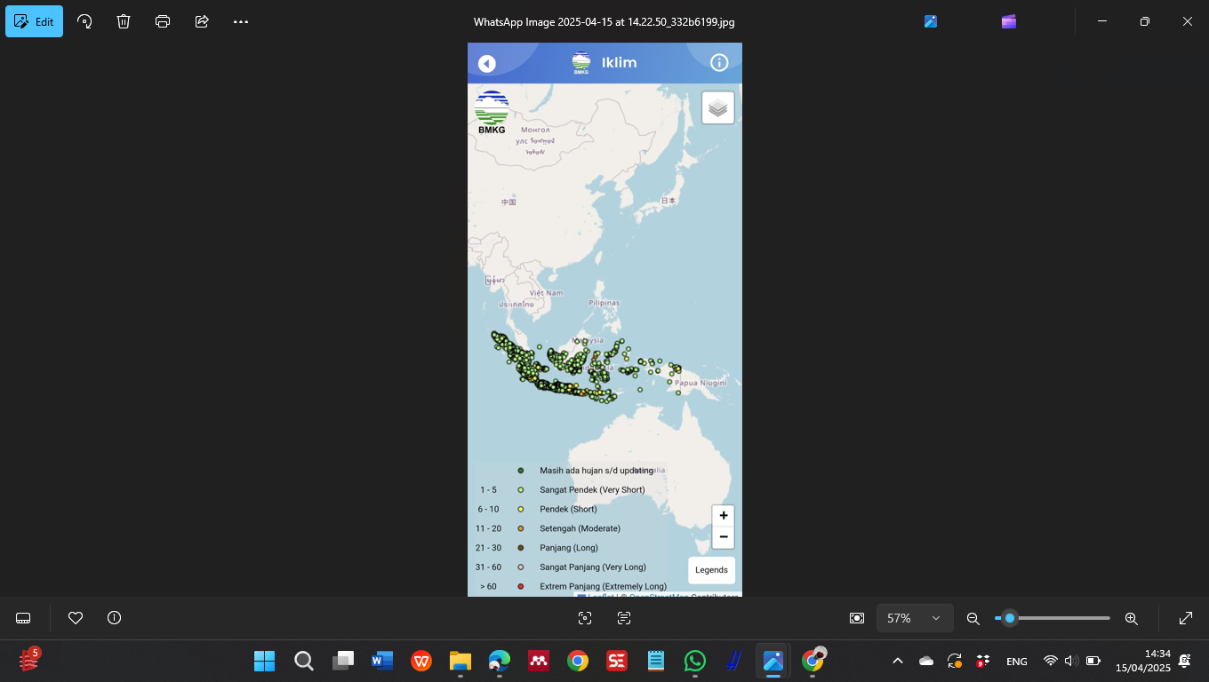Click the 'Sangat Pendek (Very Short)' legend entry
The image size is (1209, 682).
click(592, 490)
